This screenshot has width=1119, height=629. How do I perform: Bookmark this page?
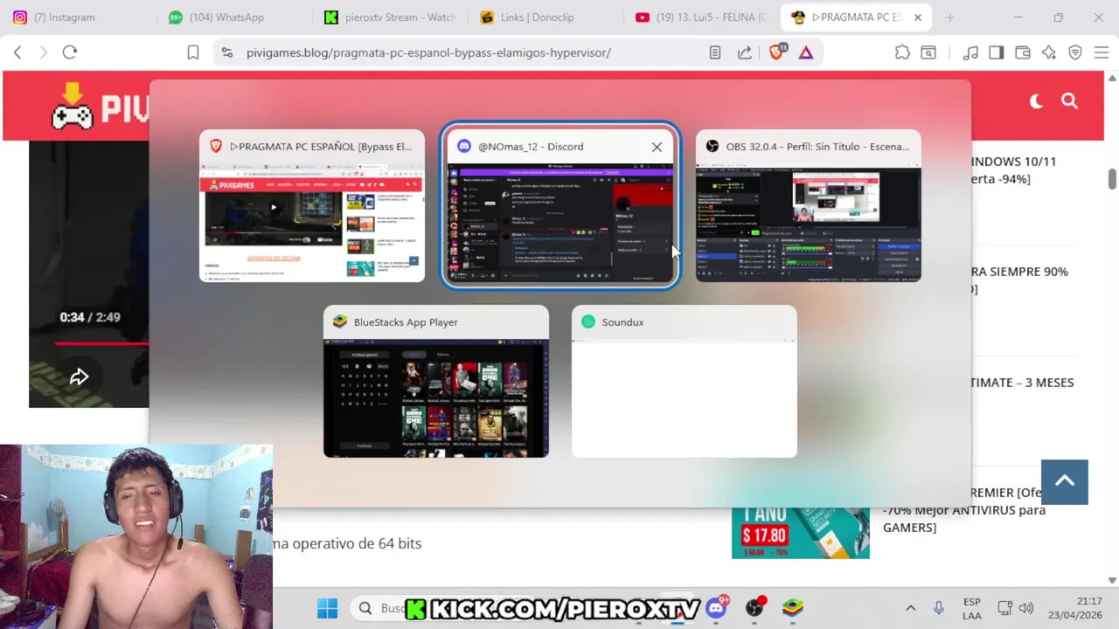[x=193, y=52]
